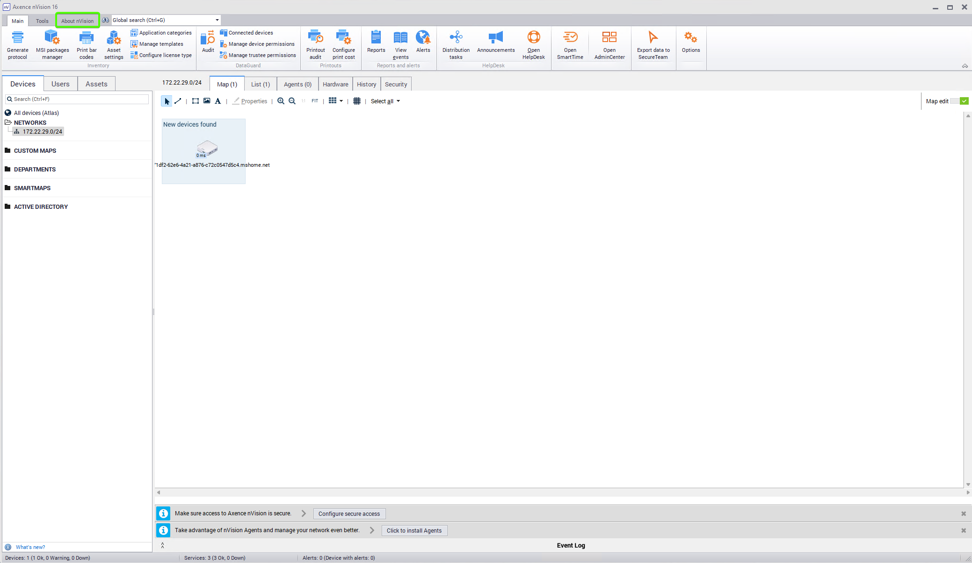Screen dimensions: 972x563
Task: Toggle the Map edit switch
Action: (959, 101)
